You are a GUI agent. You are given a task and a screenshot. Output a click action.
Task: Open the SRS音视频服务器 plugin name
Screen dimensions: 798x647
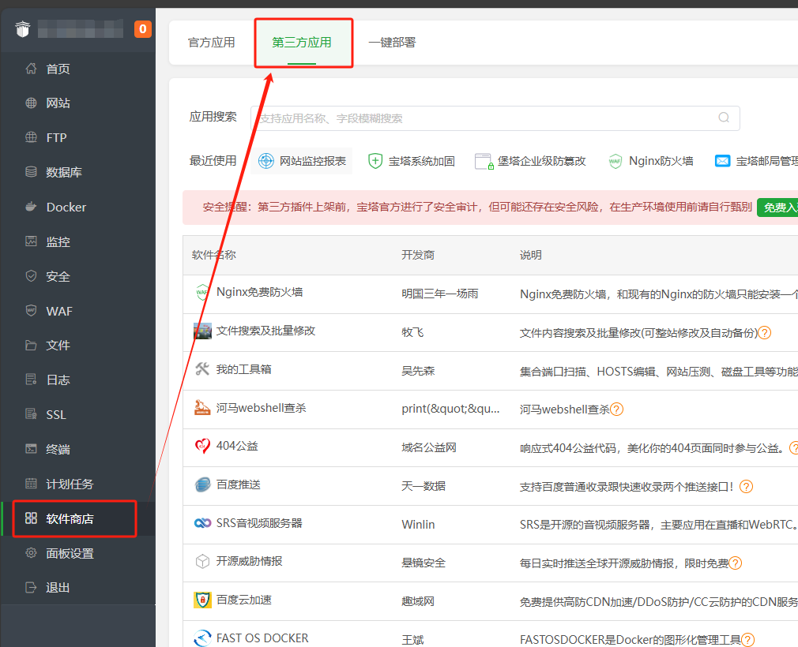click(x=259, y=523)
